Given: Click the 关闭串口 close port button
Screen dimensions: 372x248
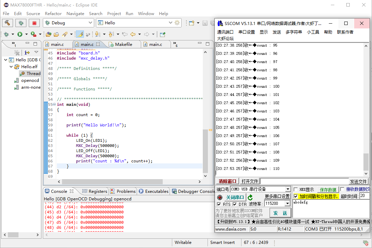Looking at the screenshot, I should click(x=235, y=197).
